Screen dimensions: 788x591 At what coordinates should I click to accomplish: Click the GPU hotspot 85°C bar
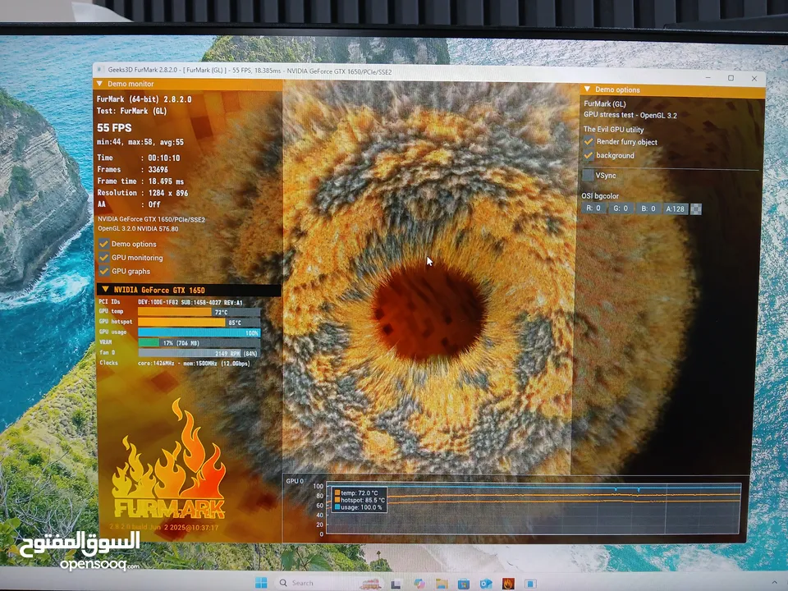pos(199,322)
